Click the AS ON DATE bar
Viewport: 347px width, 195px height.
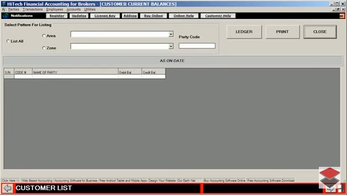(x=172, y=61)
